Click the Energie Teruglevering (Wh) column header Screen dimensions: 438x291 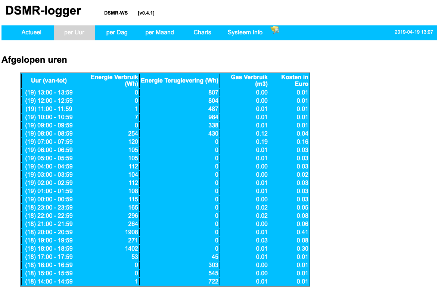(179, 81)
